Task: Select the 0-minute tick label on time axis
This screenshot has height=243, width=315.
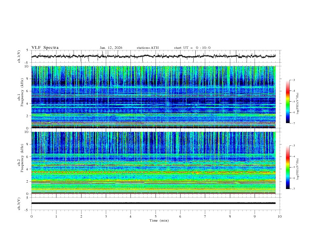Action: point(31,216)
